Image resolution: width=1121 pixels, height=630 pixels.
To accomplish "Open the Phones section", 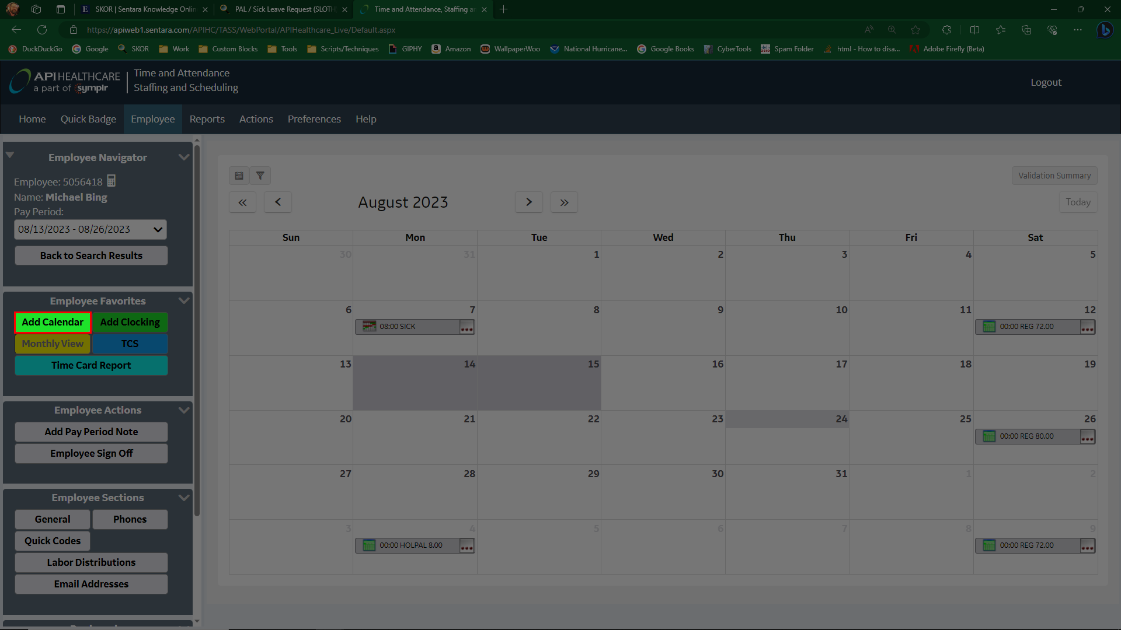I will click(130, 520).
